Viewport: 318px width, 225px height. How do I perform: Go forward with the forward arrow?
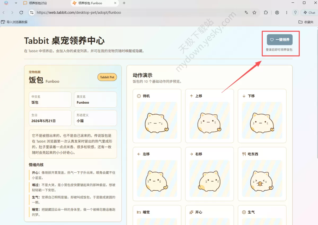[12, 12]
